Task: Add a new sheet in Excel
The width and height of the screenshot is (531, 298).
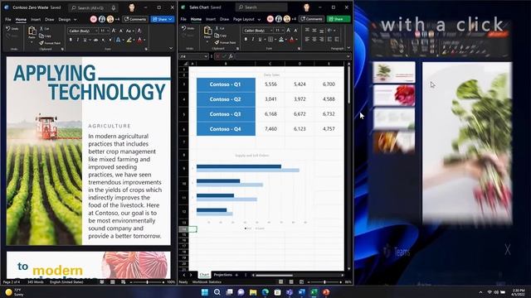Action: click(x=236, y=275)
